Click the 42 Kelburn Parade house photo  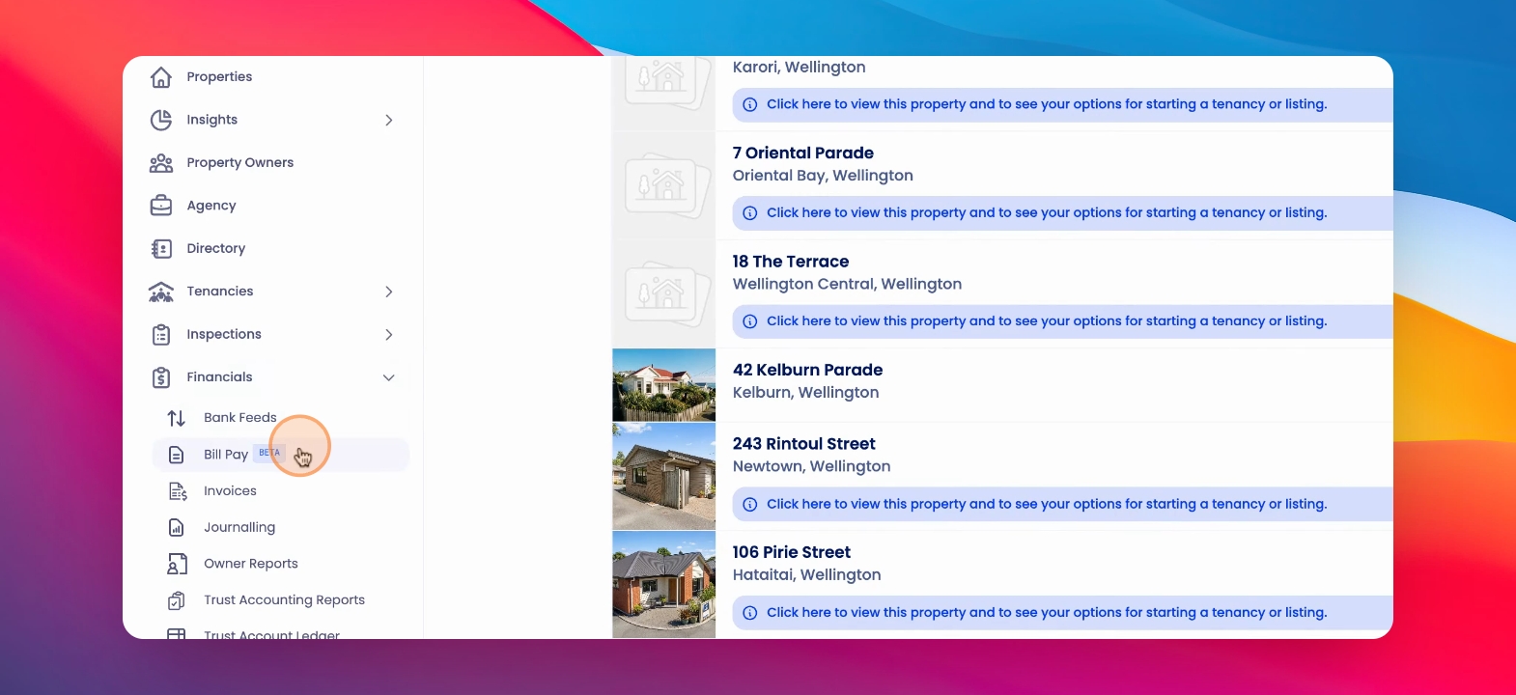coord(664,385)
